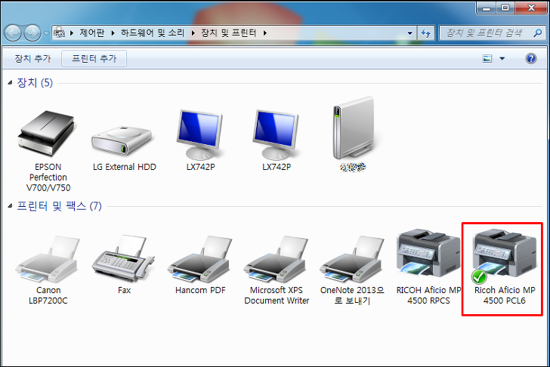
Task: Click the forward navigation arrow
Action: point(32,33)
